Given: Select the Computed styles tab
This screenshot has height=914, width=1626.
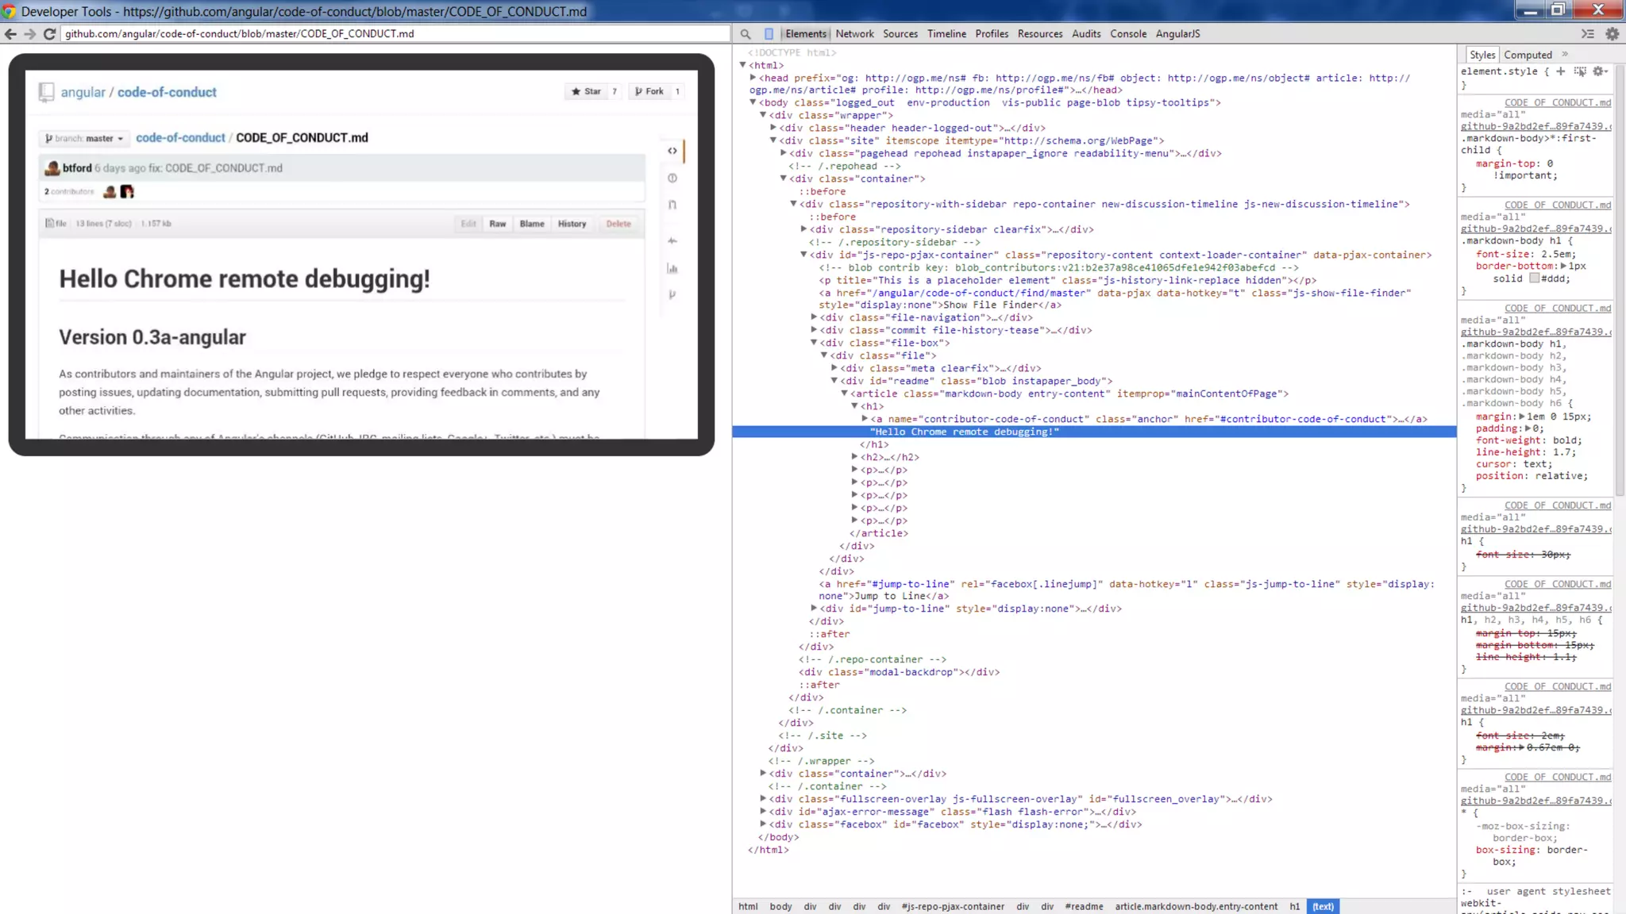Looking at the screenshot, I should pyautogui.click(x=1527, y=55).
